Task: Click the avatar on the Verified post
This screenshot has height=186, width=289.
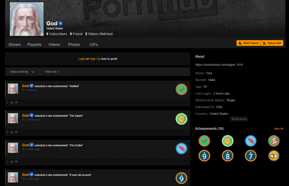Action: (x=13, y=89)
